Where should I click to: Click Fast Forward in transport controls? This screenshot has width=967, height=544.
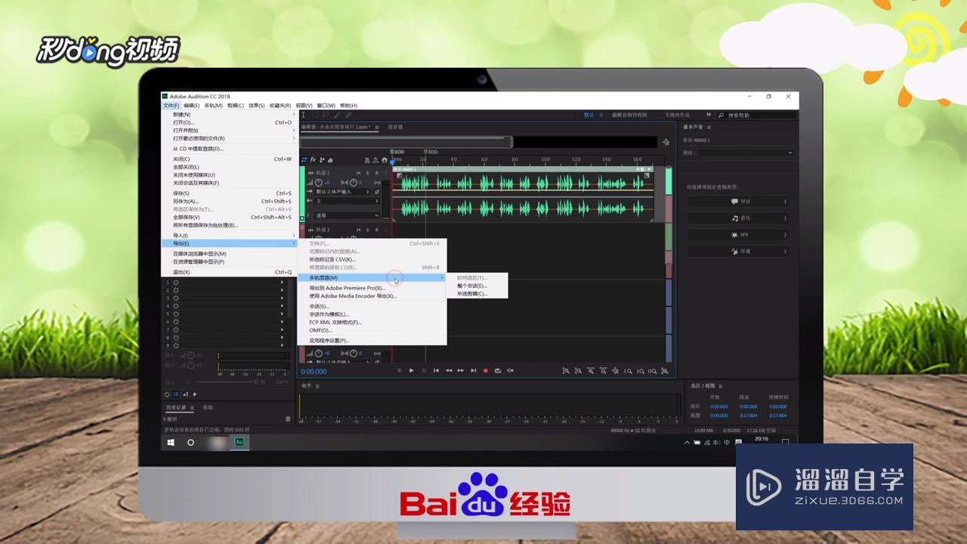[461, 370]
